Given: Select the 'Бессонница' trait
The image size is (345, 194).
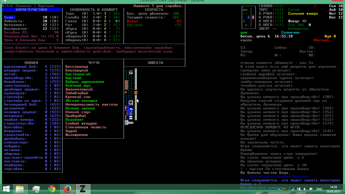Looking at the screenshot, I should [77, 67].
